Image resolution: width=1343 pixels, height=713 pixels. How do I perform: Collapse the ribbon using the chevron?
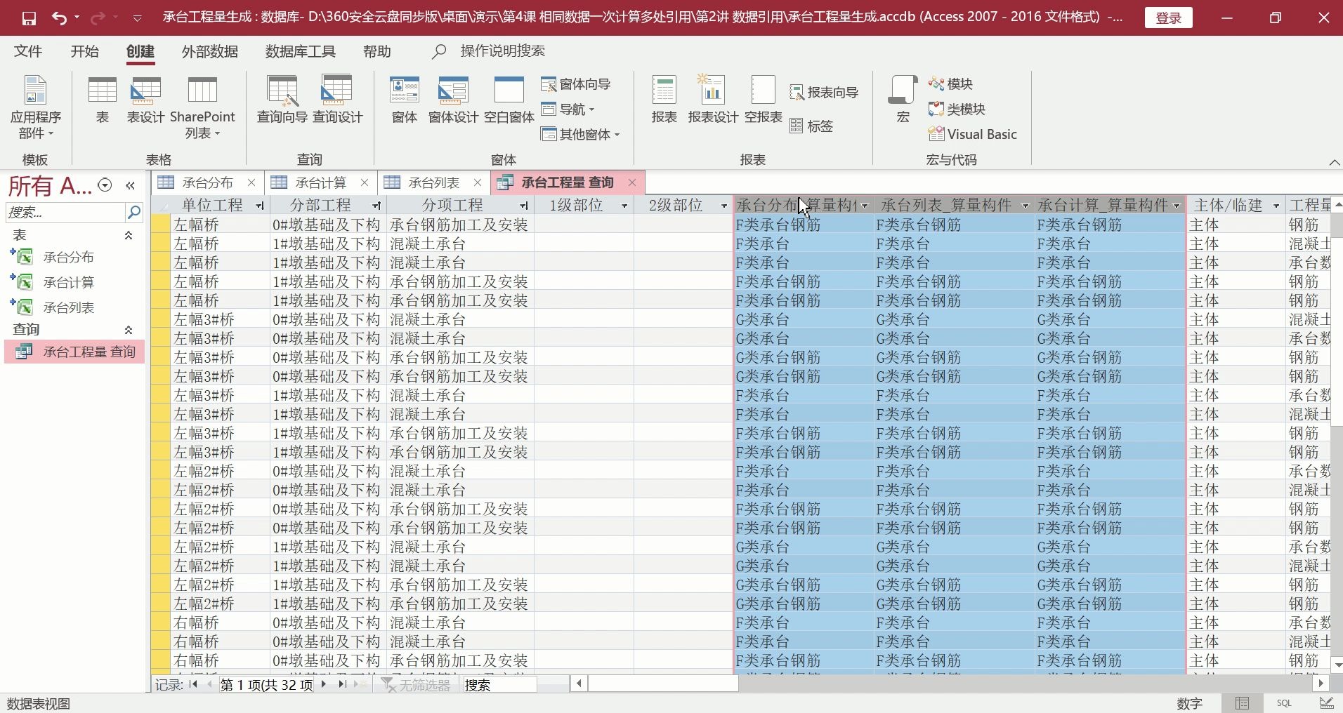[x=1333, y=162]
